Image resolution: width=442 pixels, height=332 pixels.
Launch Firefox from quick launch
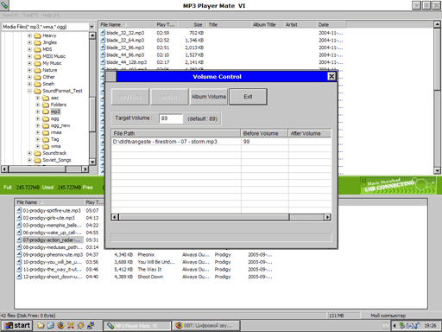tap(60, 326)
